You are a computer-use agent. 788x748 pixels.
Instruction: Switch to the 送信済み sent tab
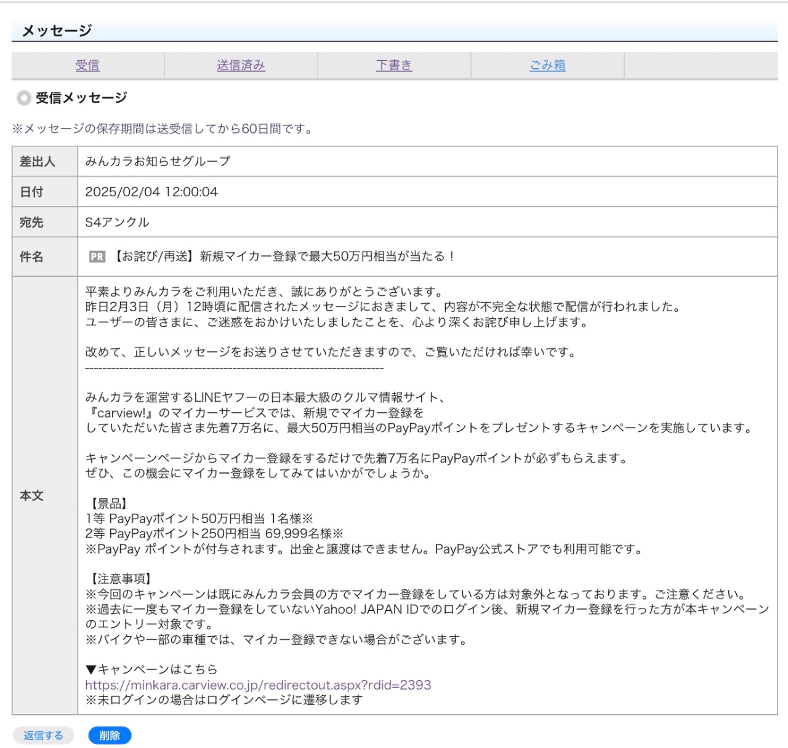[241, 65]
